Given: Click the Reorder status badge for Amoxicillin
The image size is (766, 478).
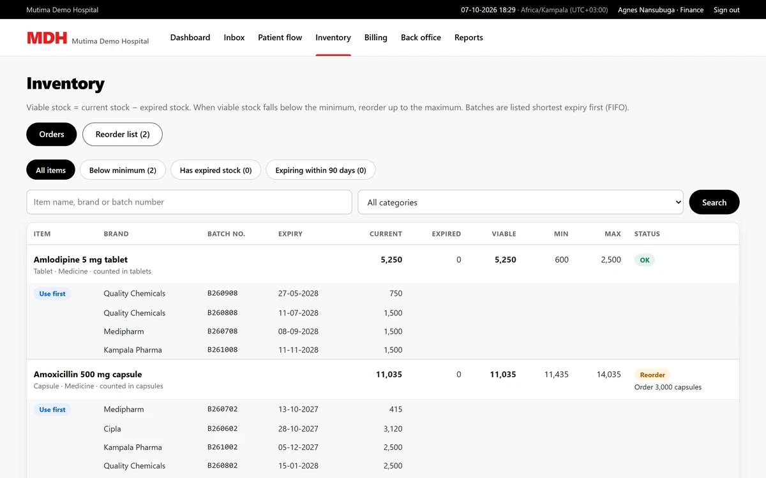Looking at the screenshot, I should pyautogui.click(x=652, y=375).
